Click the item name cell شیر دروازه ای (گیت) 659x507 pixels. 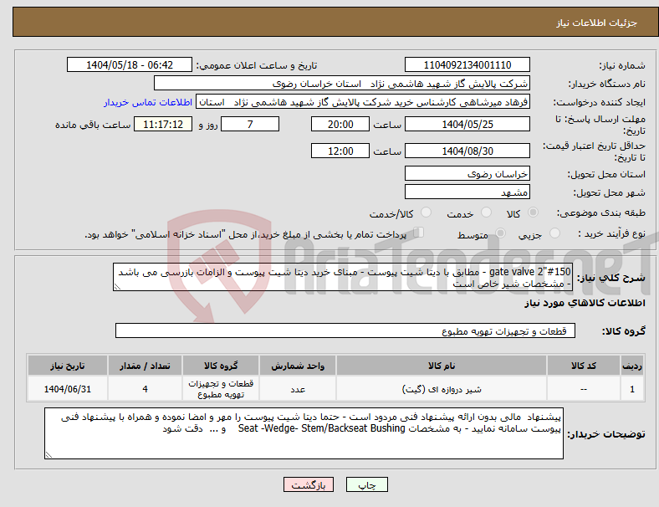click(442, 389)
